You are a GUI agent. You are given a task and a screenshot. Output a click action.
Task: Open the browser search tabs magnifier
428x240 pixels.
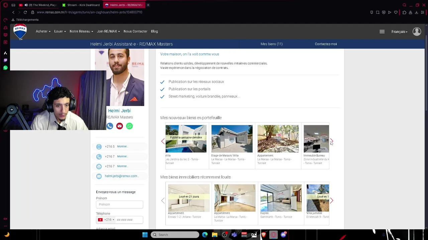pyautogui.click(x=404, y=5)
